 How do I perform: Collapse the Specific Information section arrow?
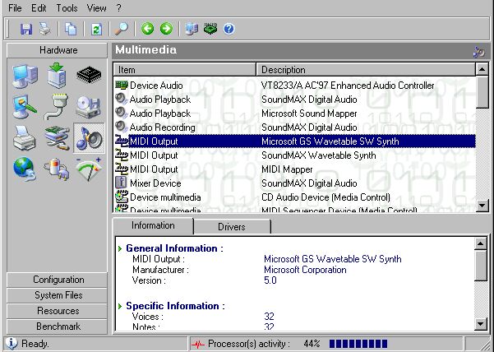(120, 306)
